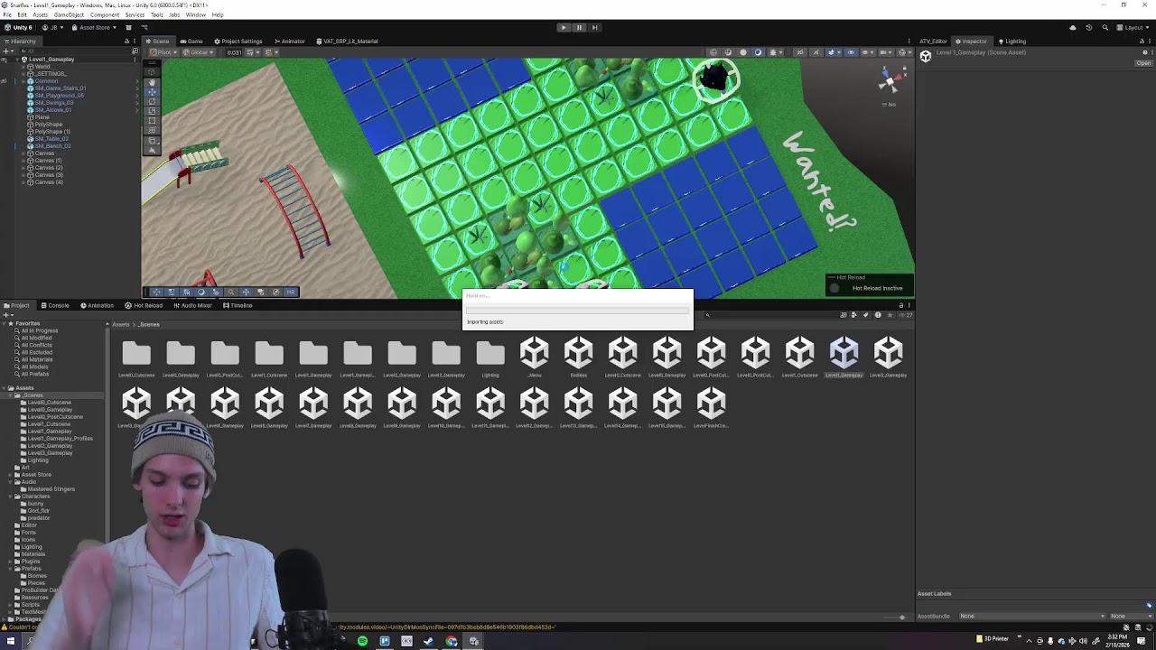This screenshot has height=650, width=1156.
Task: Open the Audio Mixer tab
Action: tap(191, 305)
